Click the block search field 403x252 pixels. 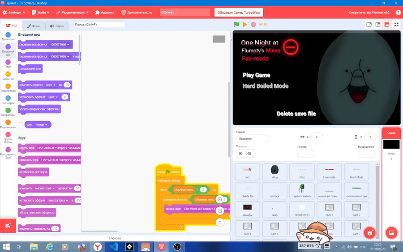[x=99, y=25]
